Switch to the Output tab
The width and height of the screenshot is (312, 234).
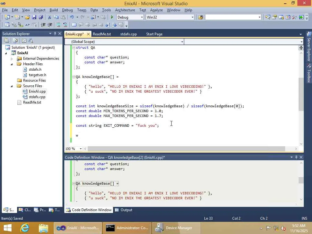[x=124, y=210]
